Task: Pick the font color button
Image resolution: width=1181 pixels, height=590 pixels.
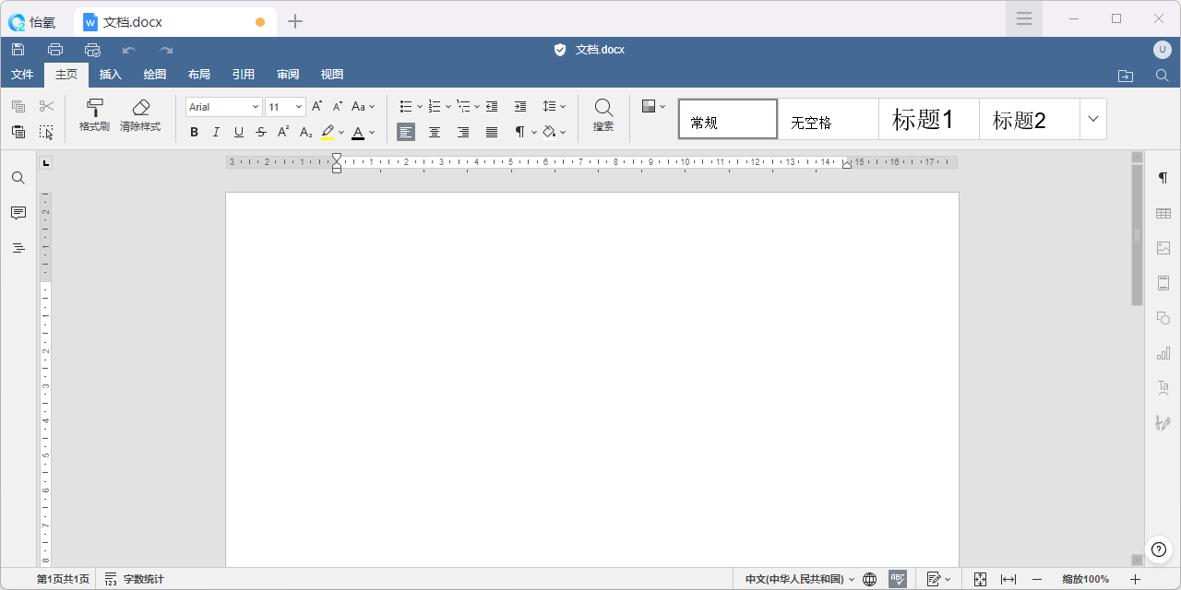Action: point(358,132)
